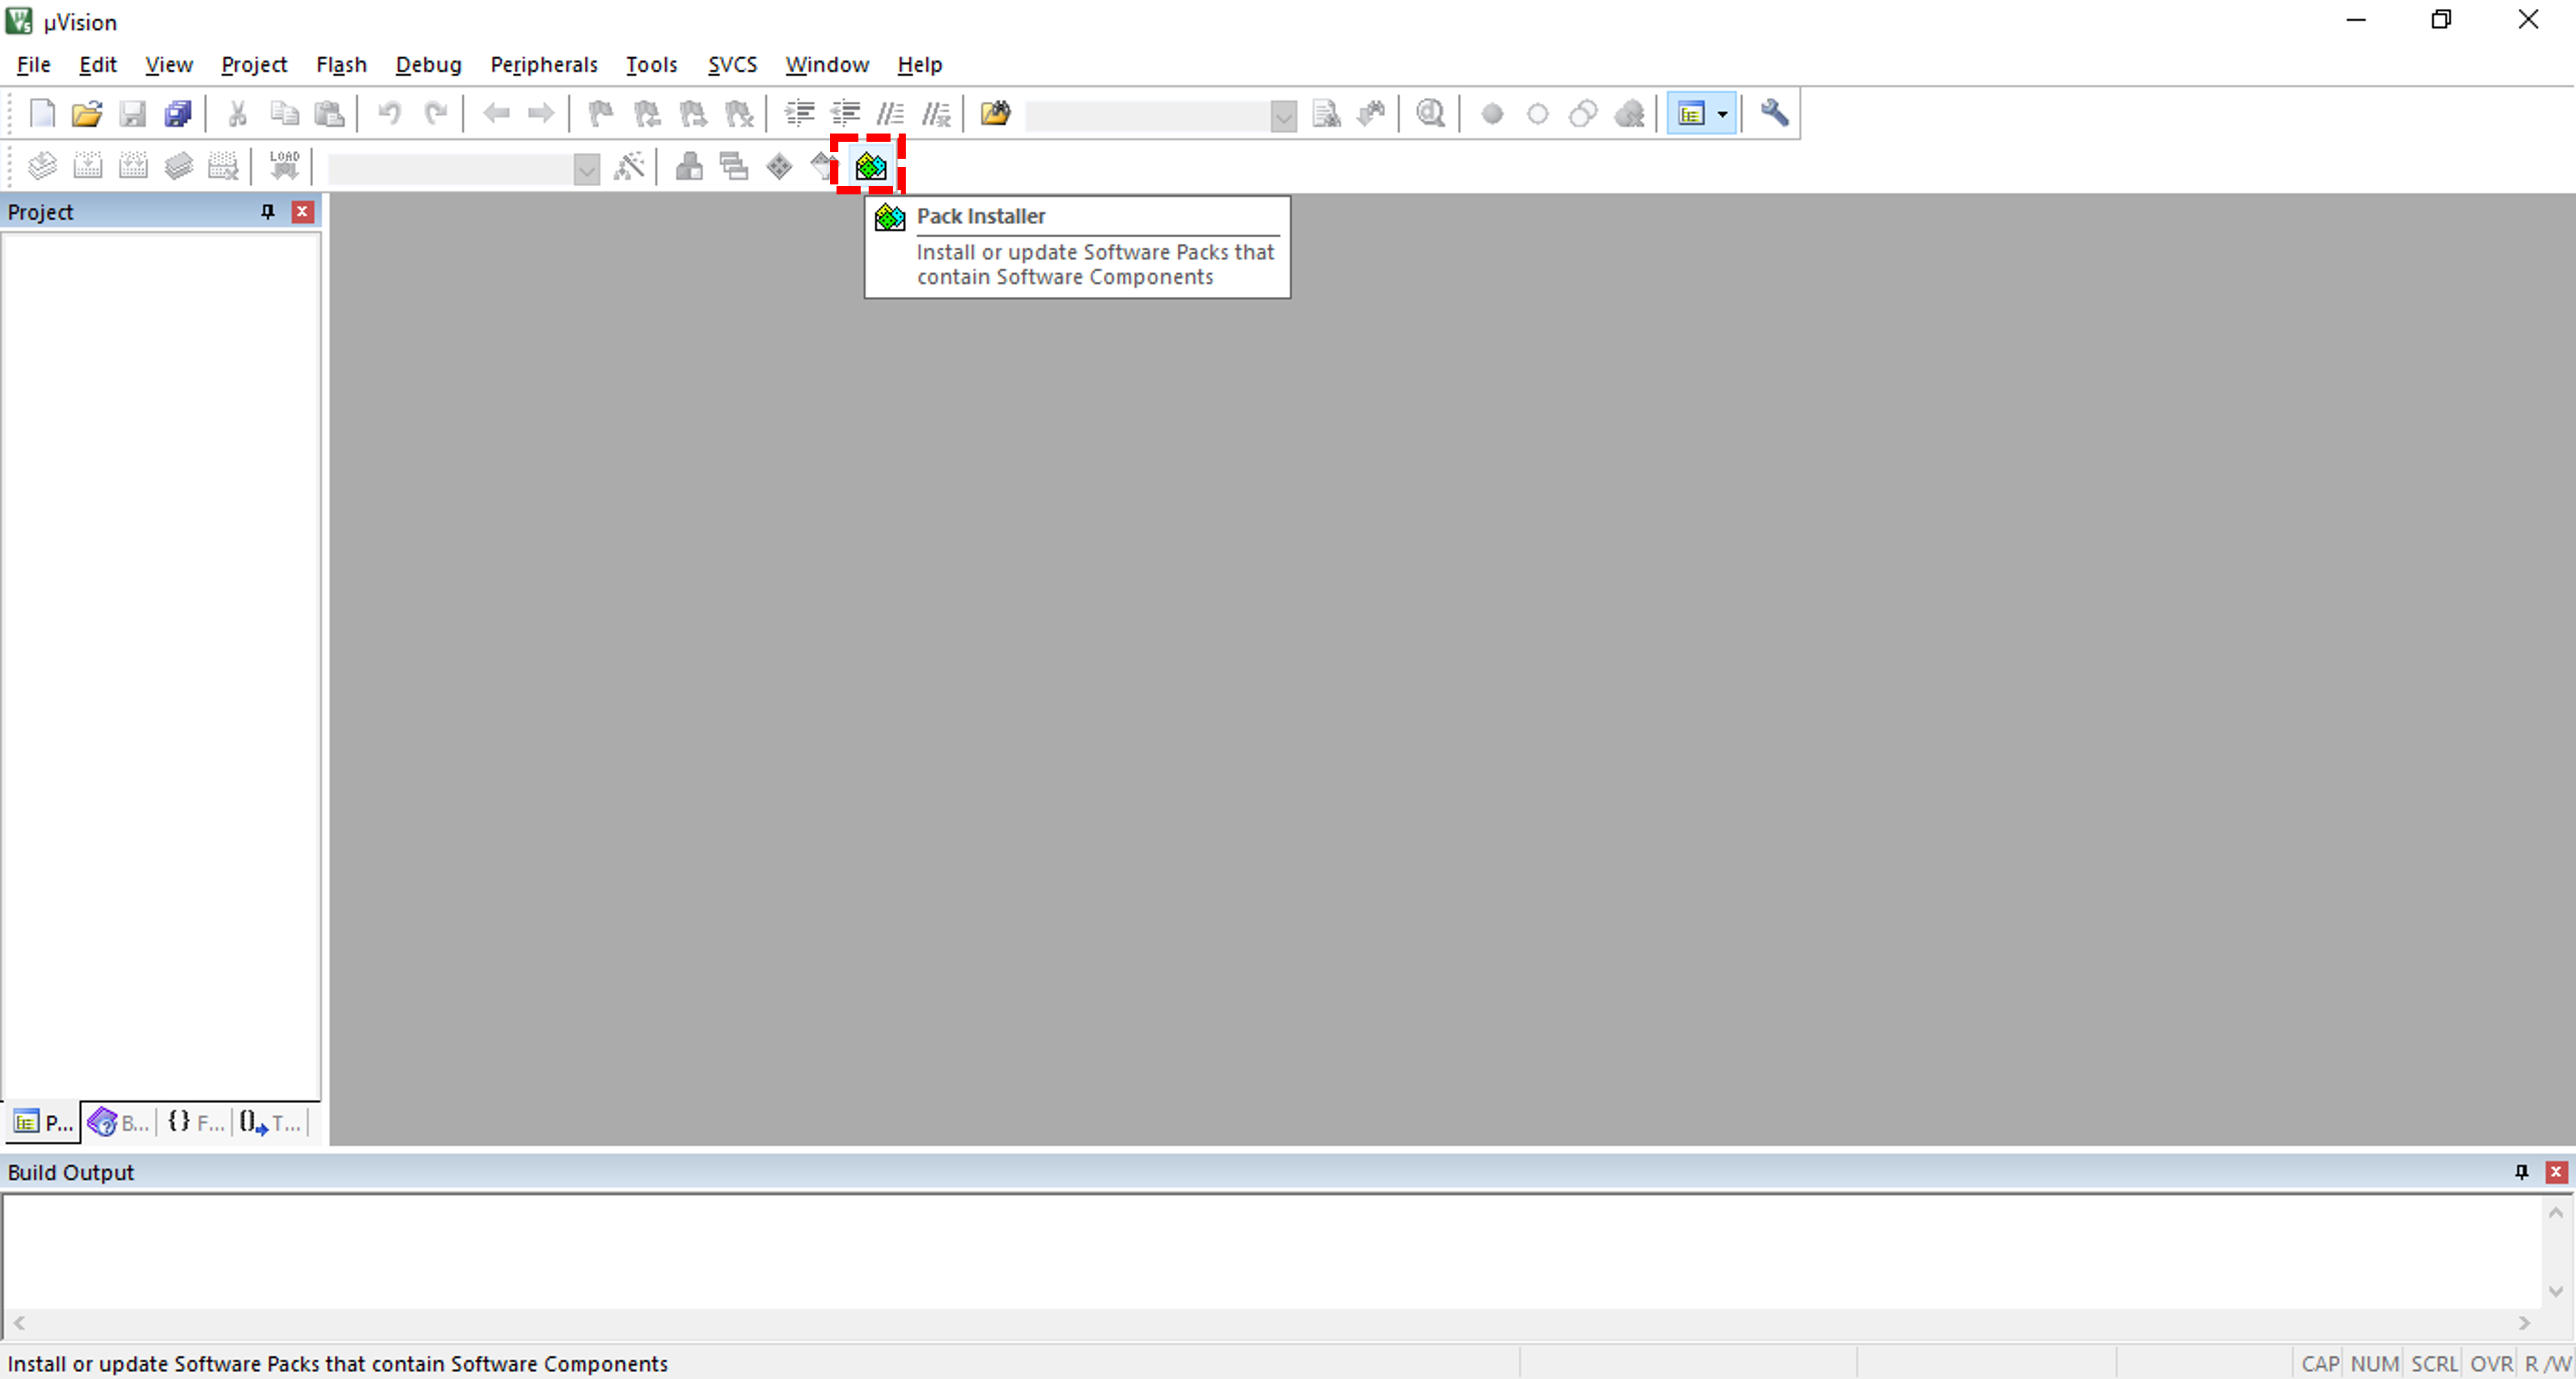This screenshot has height=1379, width=2576.
Task: Click the Batch Build icon
Action: pos(179,166)
